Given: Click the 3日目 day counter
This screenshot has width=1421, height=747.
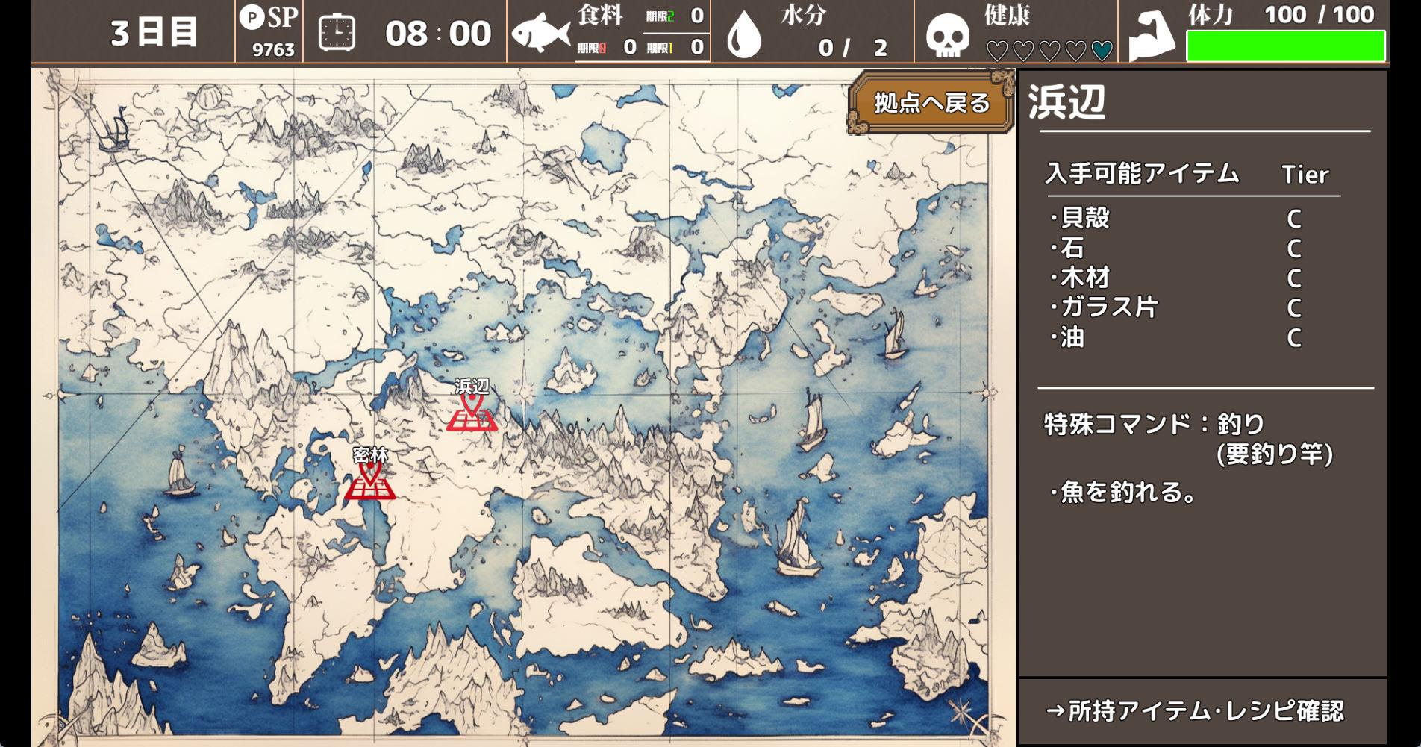Looking at the screenshot, I should [x=154, y=33].
